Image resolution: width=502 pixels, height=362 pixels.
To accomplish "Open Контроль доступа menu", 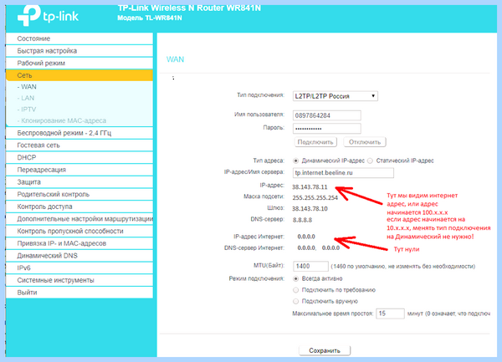I will (x=79, y=206).
